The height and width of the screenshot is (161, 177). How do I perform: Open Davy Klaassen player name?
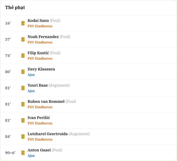(41, 69)
